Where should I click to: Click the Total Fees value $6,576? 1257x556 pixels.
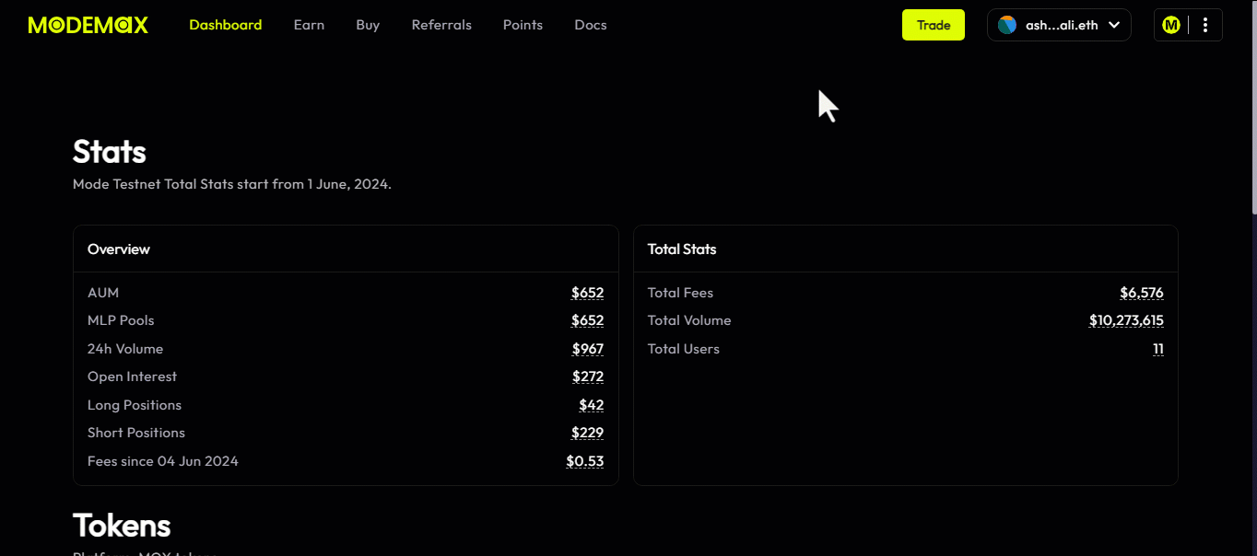1141,293
